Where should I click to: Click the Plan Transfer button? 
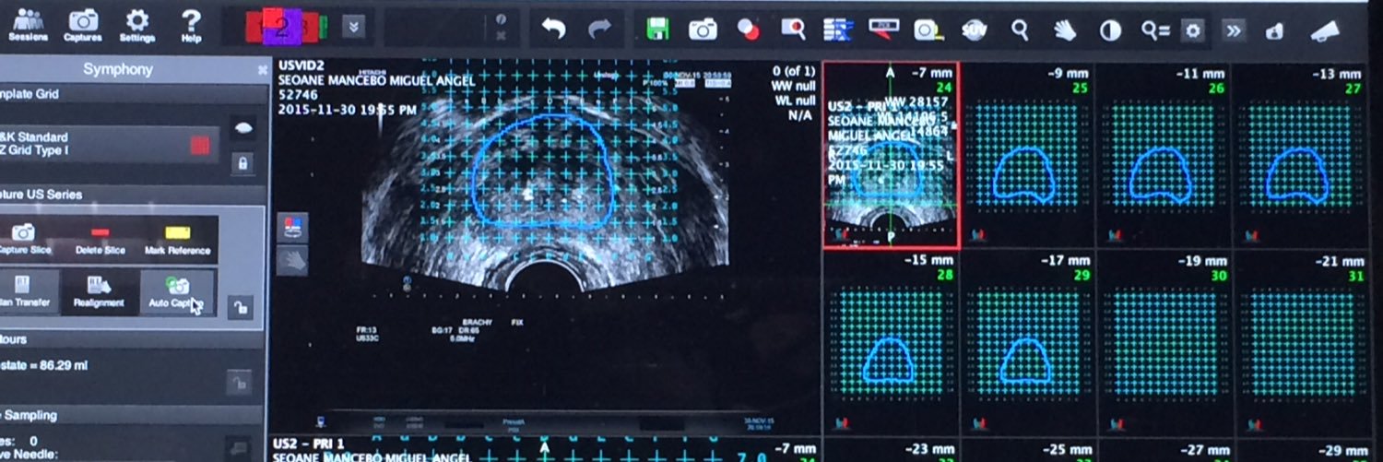click(26, 291)
